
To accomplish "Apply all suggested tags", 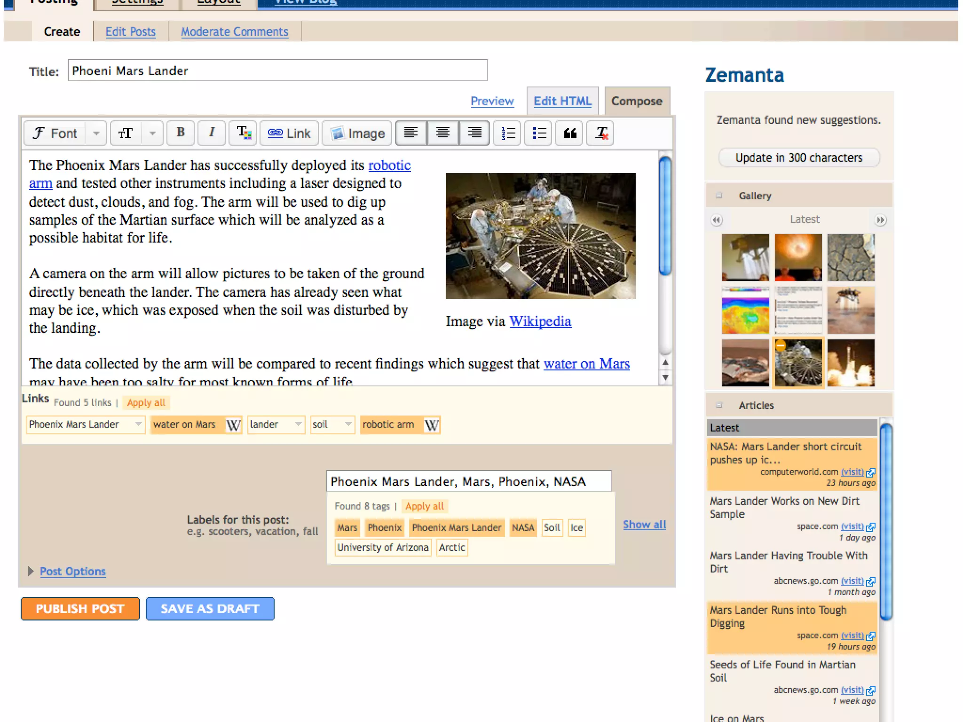I will coord(425,506).
